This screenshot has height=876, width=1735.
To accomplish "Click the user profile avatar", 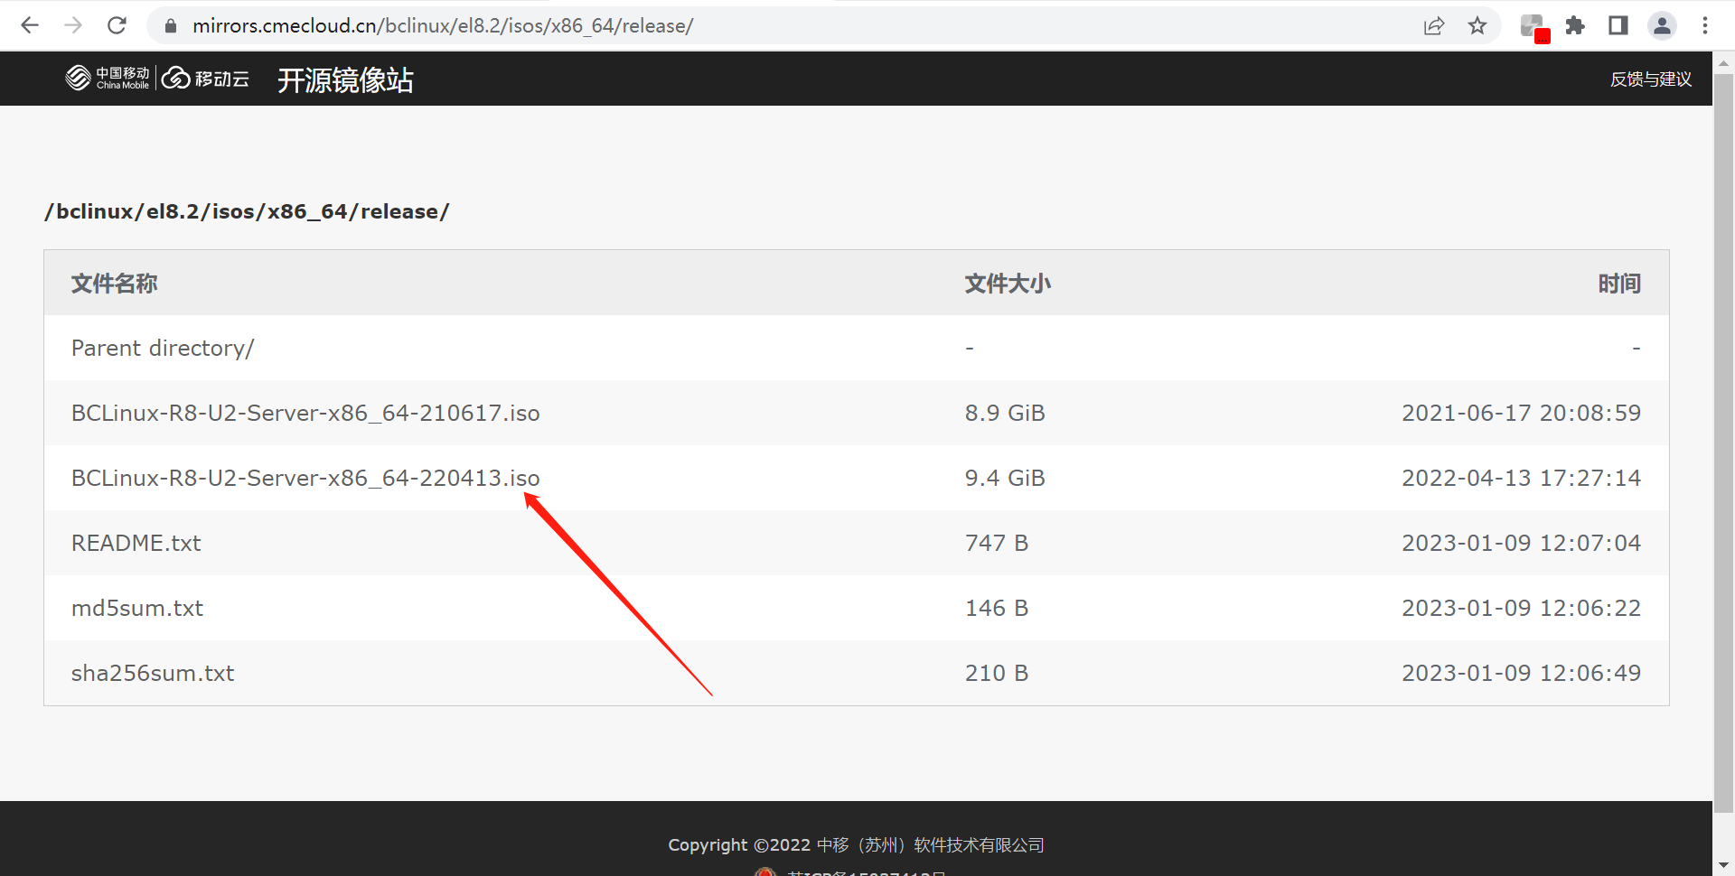I will [x=1662, y=25].
